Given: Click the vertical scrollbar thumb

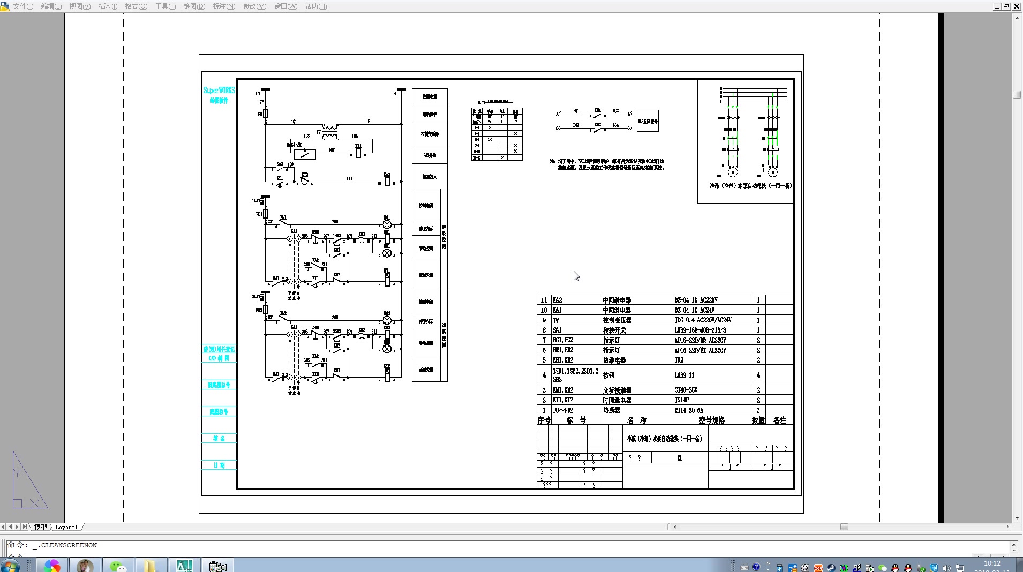Looking at the screenshot, I should click(x=1017, y=94).
